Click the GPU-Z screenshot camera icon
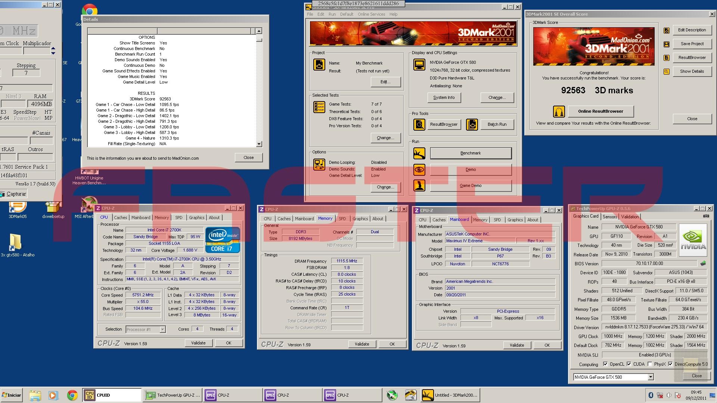Image resolution: width=717 pixels, height=403 pixels. point(706,216)
